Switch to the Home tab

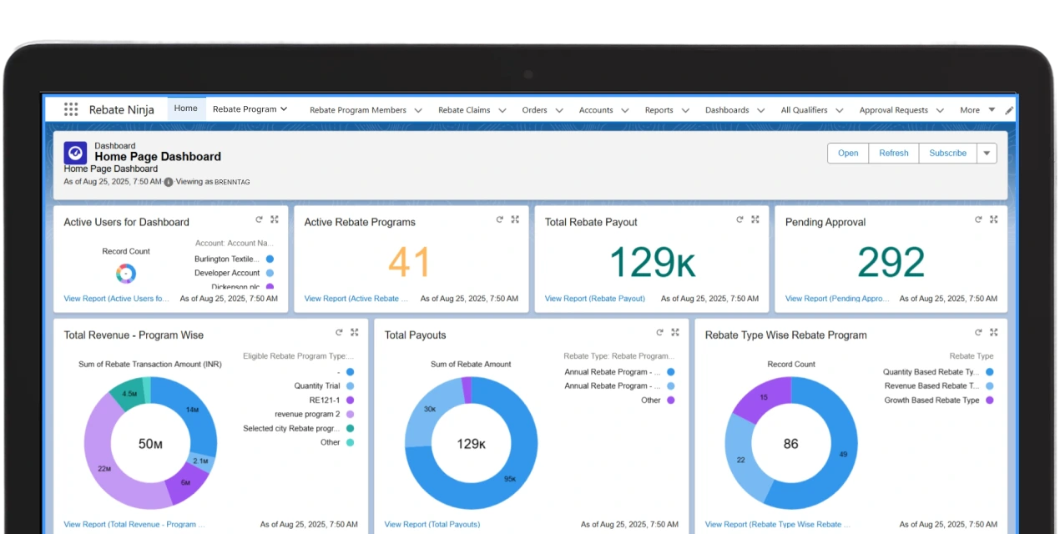(x=186, y=108)
